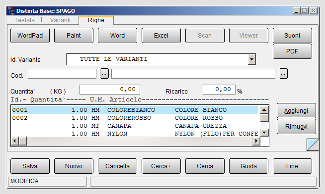Click the horizontal scrollbar thumb
325x194 pixels.
pos(23,141)
